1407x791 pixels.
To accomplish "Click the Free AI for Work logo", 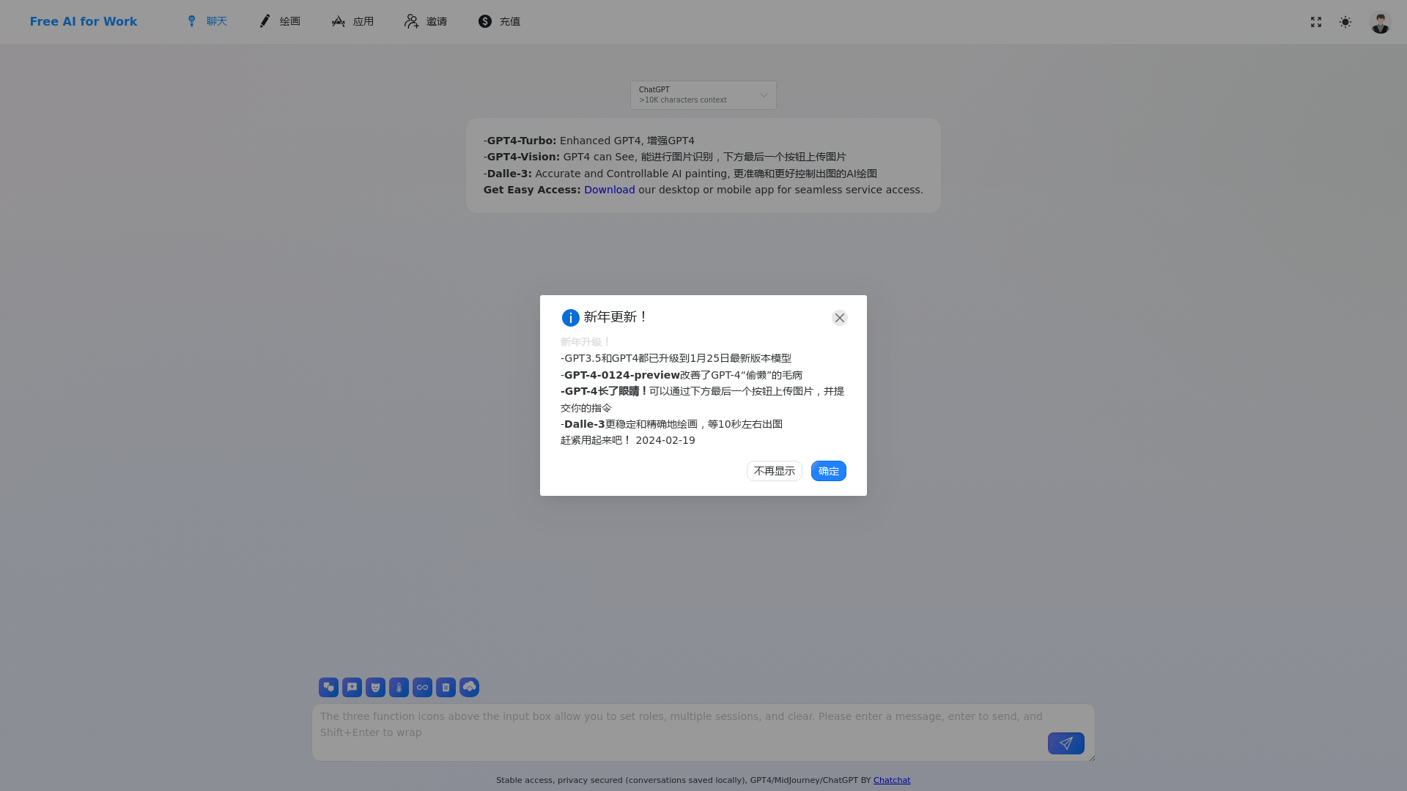I will [84, 22].
